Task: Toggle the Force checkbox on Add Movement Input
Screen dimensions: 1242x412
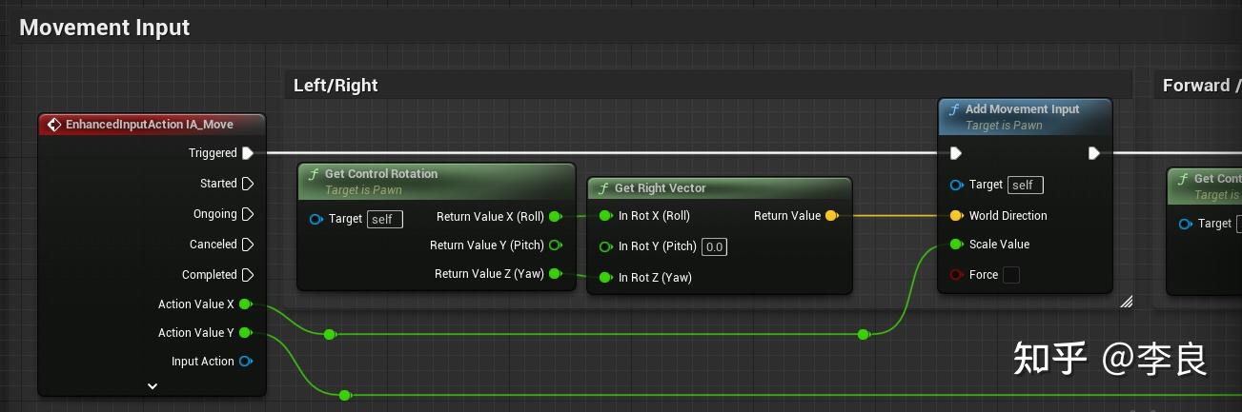Action: 1011,275
